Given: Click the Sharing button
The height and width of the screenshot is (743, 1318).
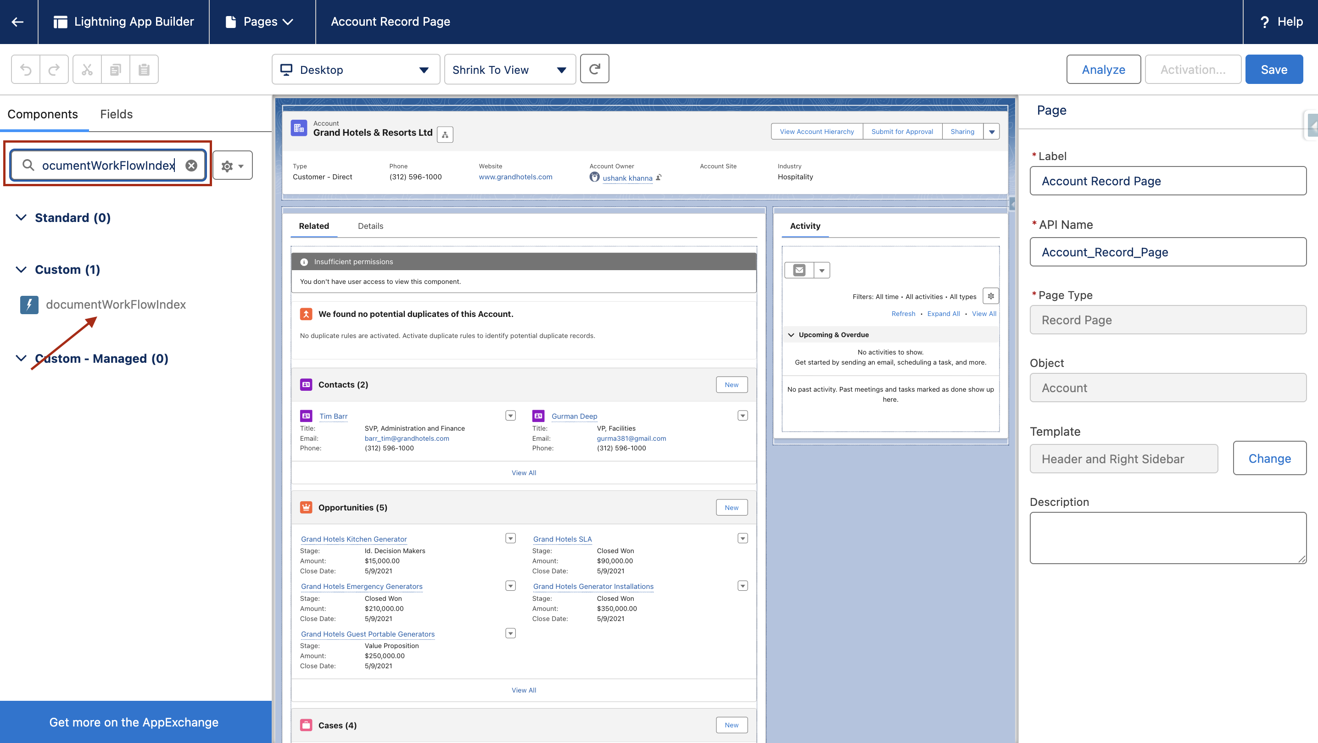Looking at the screenshot, I should click(962, 132).
